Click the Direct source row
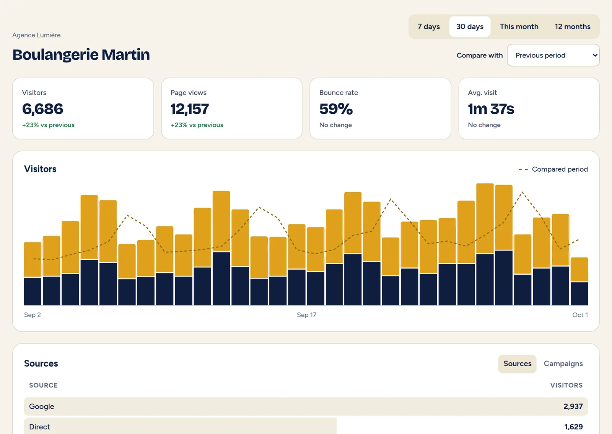Viewport: 612px width, 434px height. tap(306, 426)
